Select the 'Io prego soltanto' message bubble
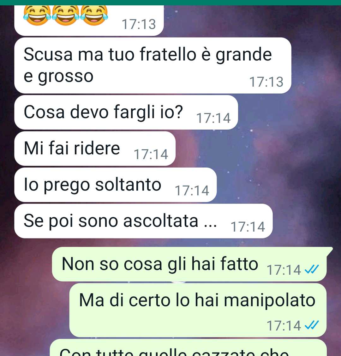This screenshot has height=356, width=341. [115, 185]
